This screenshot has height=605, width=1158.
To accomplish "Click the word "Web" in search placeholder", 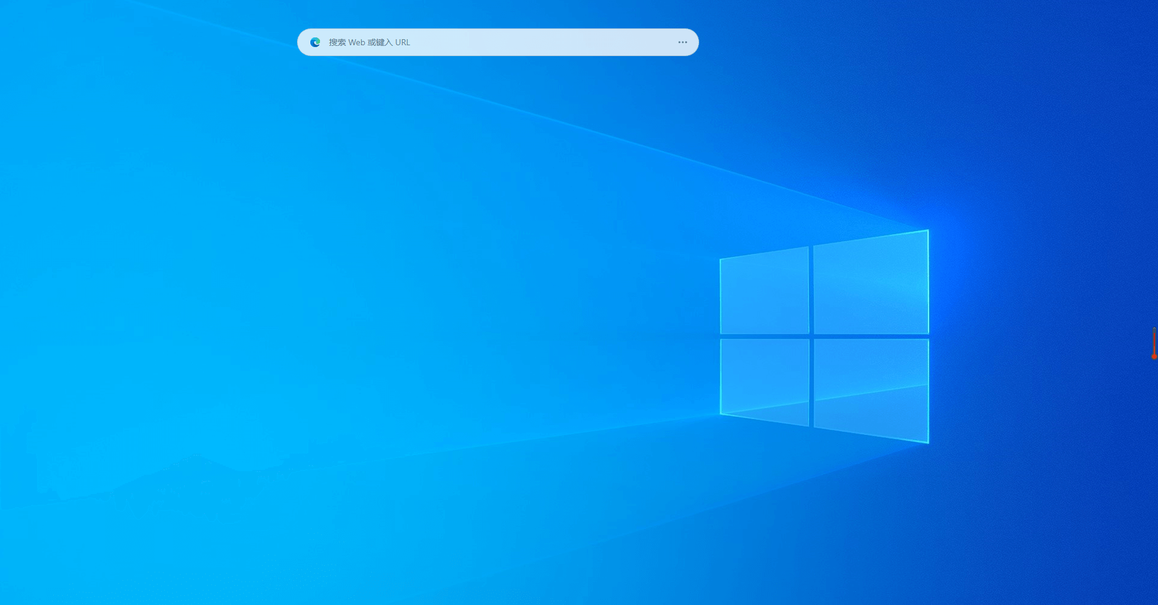I will coord(356,42).
